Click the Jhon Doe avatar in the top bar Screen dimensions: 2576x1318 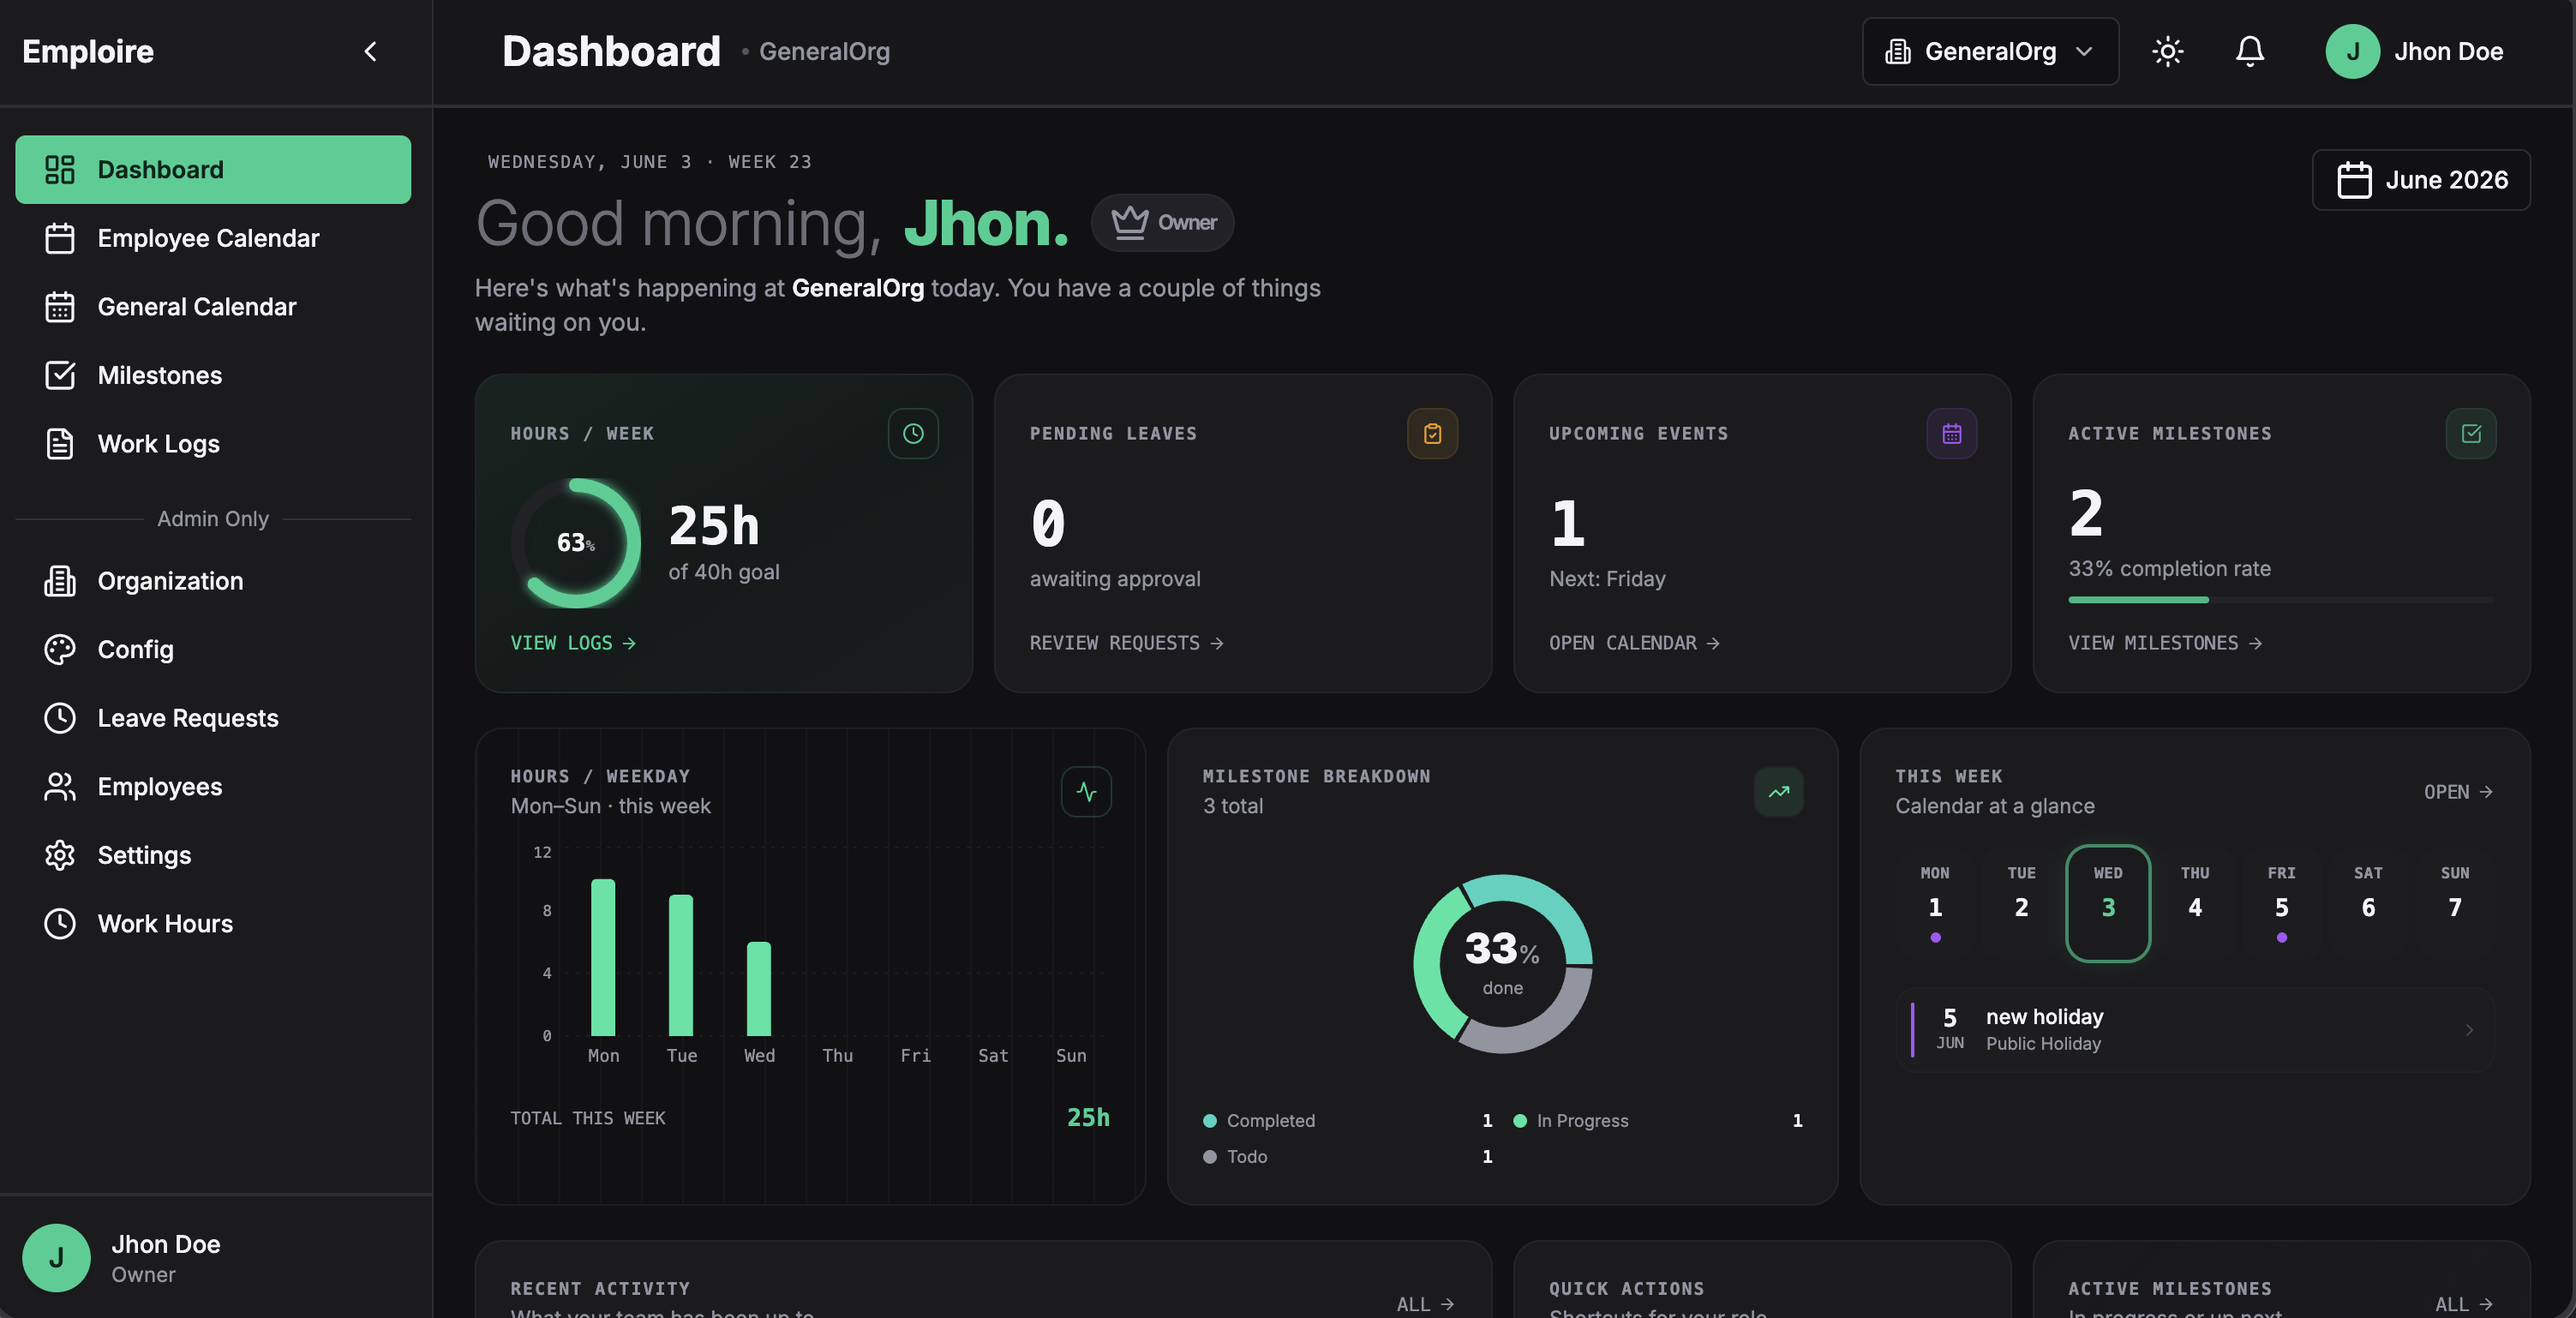click(2352, 51)
